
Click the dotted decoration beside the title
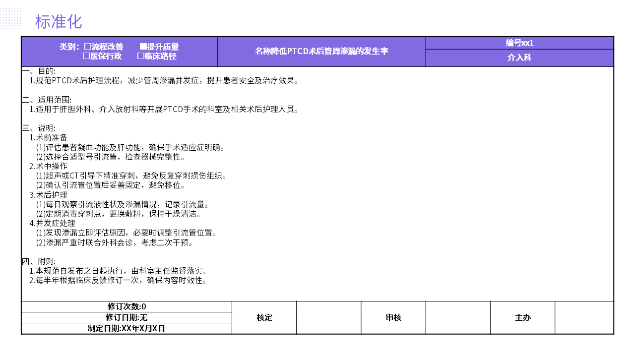coord(11,18)
